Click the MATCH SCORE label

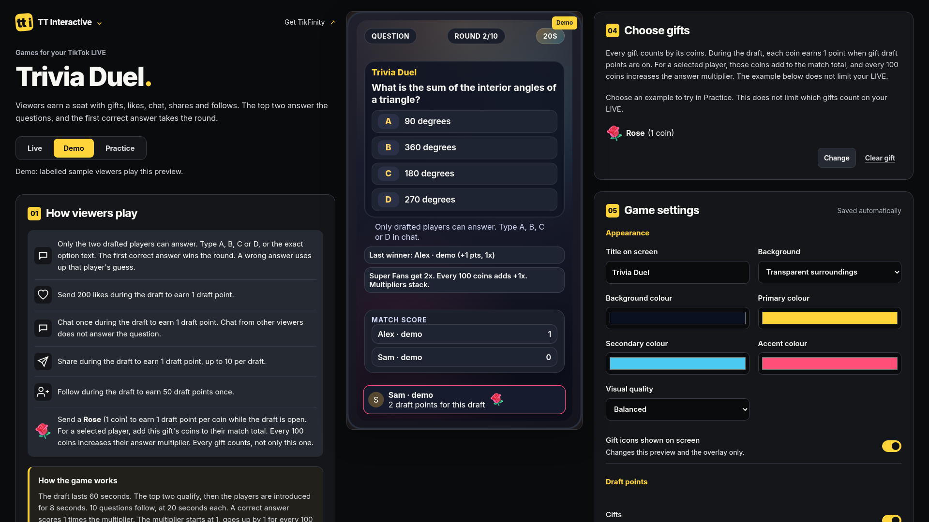[x=399, y=320]
